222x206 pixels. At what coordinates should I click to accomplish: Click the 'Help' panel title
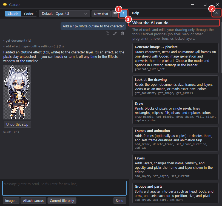(135, 13)
